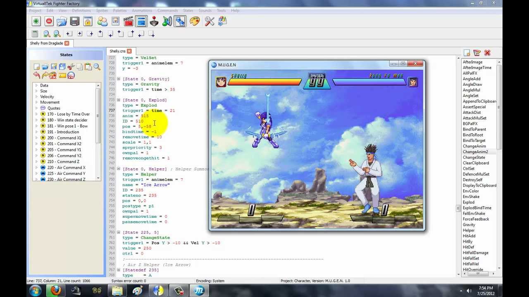Expand state 220 - Air Command X

pyautogui.click(x=36, y=167)
